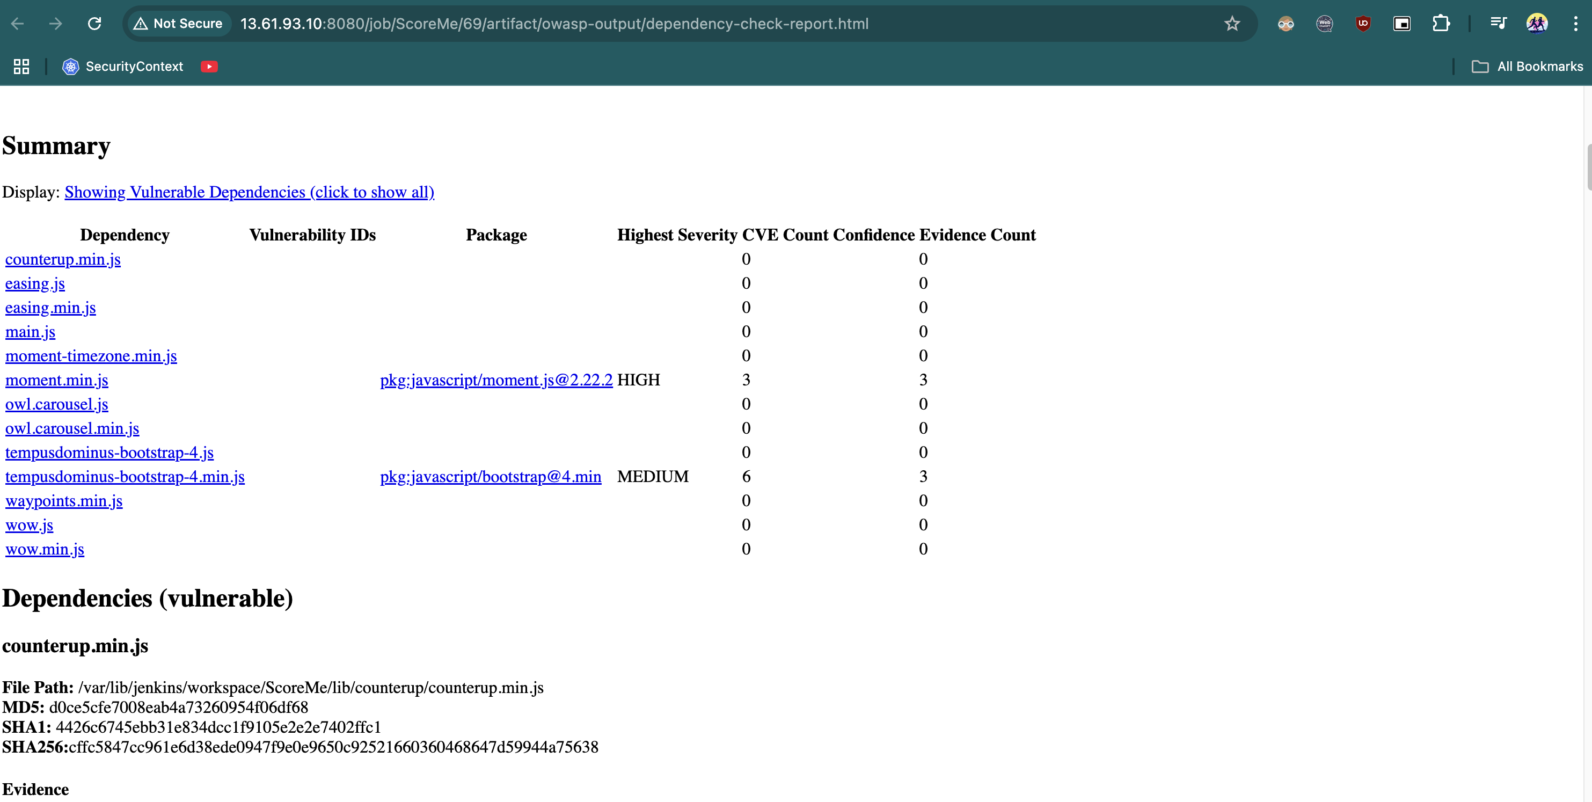Open the uBlock Origin shield icon
This screenshot has height=802, width=1592.
[1363, 24]
